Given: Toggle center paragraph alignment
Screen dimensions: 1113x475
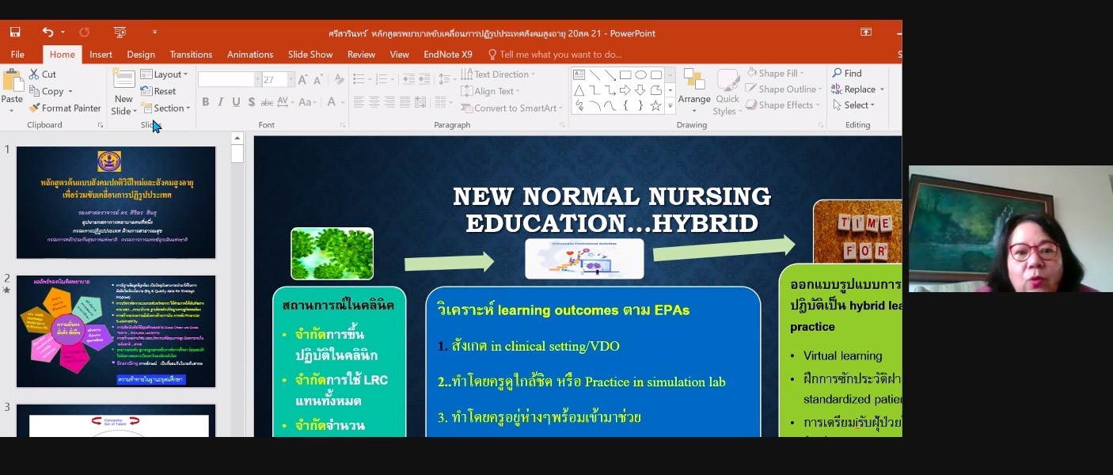Looking at the screenshot, I should click(x=374, y=102).
